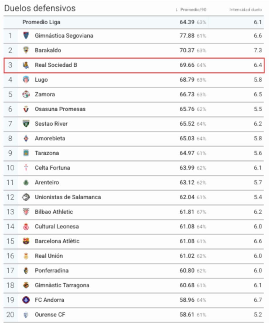Select the Promedio Liga summary row
The width and height of the screenshot is (269, 323).
(134, 22)
